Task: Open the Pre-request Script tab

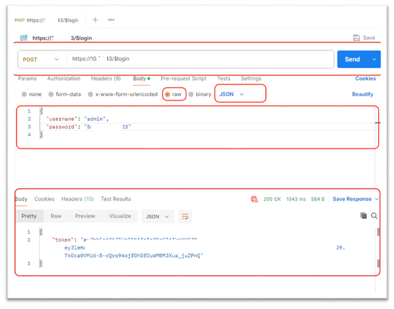Action: click(x=183, y=78)
